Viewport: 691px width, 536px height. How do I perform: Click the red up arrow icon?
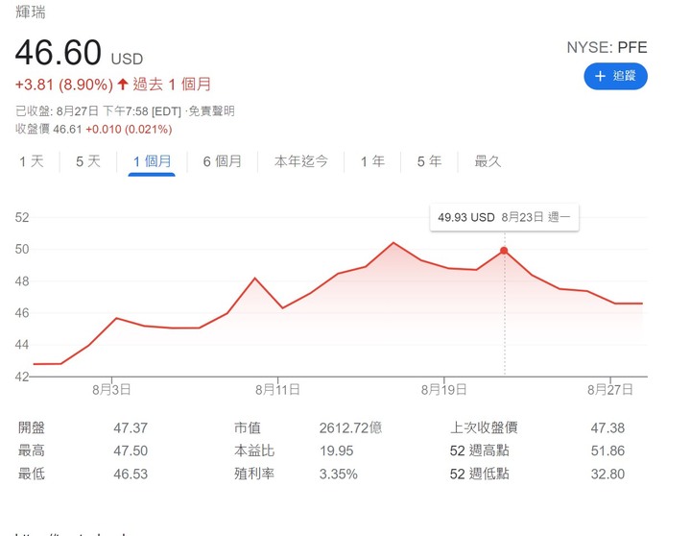123,85
